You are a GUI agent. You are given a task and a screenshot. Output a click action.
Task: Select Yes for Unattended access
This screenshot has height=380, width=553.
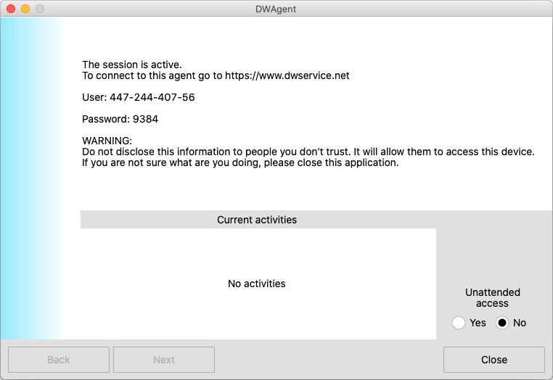[459, 323]
